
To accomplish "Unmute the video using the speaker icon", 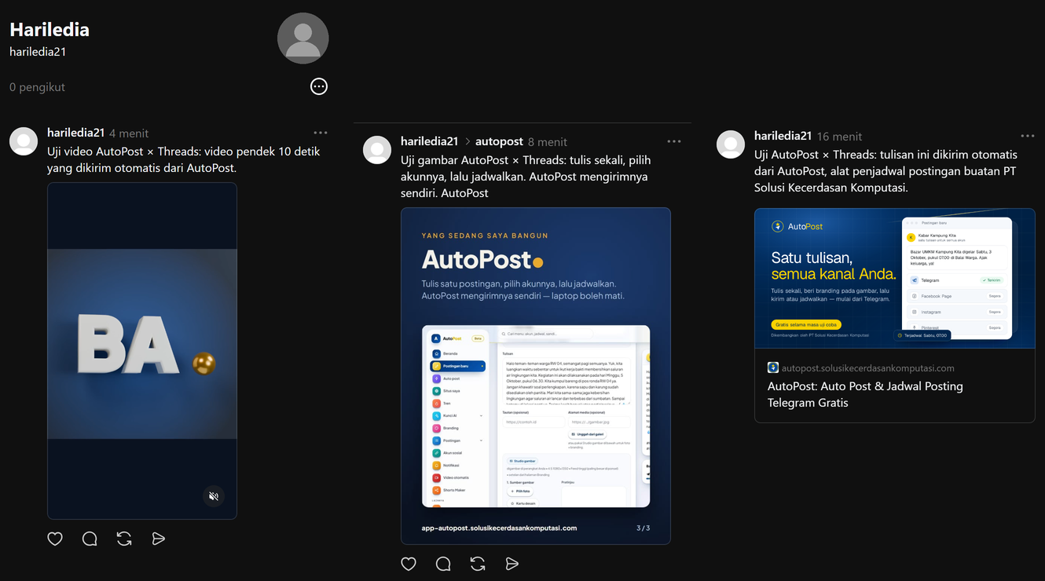I will point(214,496).
